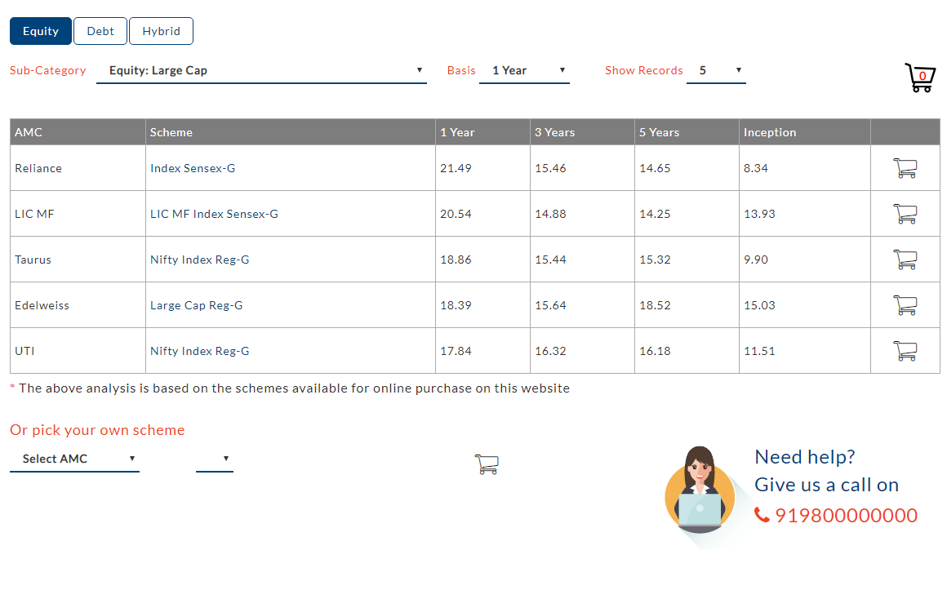Add Reliance Index Sensex-G to cart
The height and width of the screenshot is (608, 947).
click(x=905, y=168)
